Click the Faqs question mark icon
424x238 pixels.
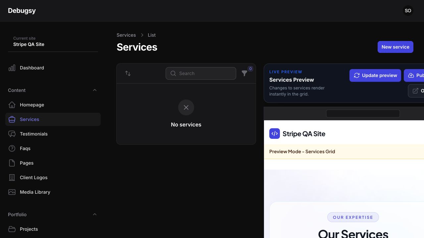12,148
